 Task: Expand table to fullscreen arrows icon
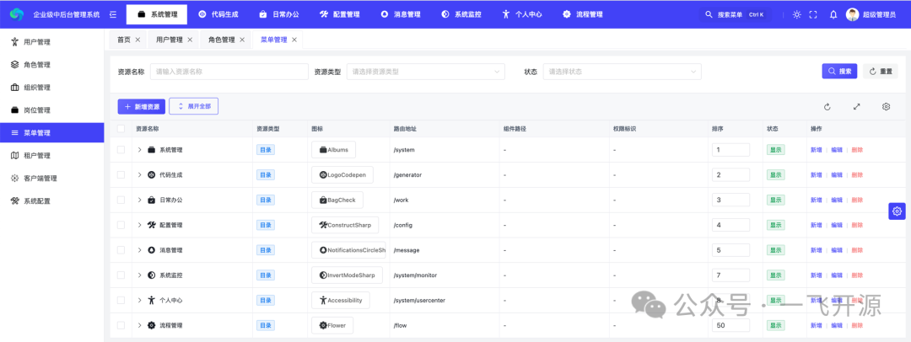[x=856, y=107]
